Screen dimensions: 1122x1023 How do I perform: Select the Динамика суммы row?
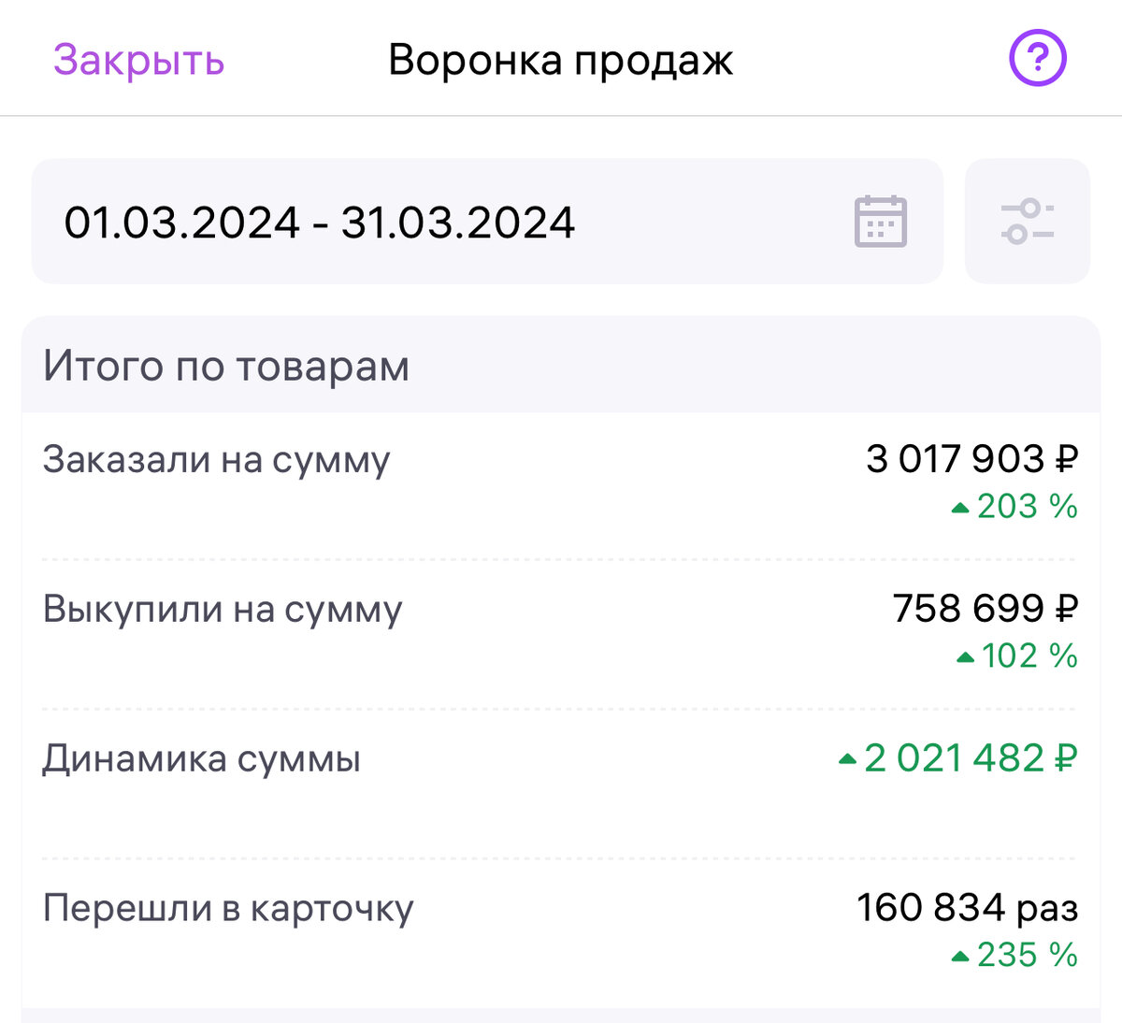coord(560,785)
